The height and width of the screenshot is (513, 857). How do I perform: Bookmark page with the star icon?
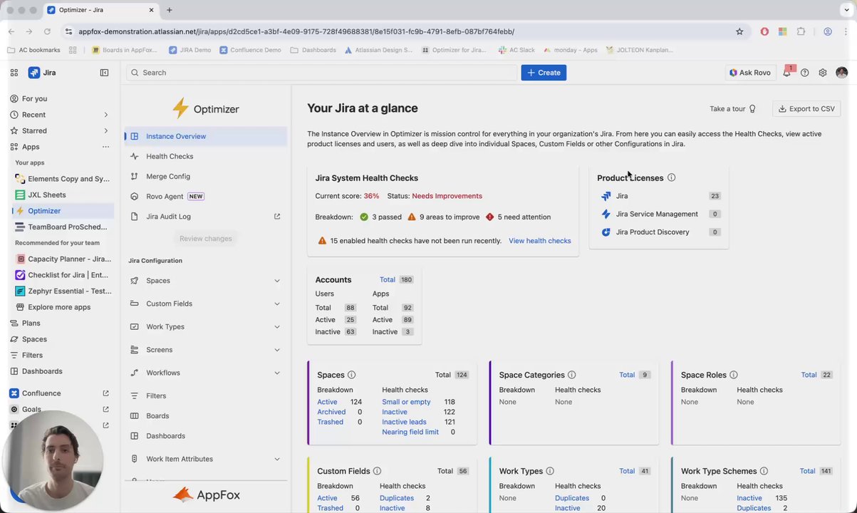739,31
